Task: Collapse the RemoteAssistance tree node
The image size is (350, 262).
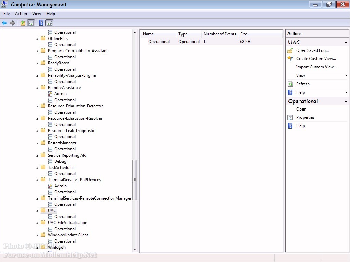Action: [x=37, y=88]
